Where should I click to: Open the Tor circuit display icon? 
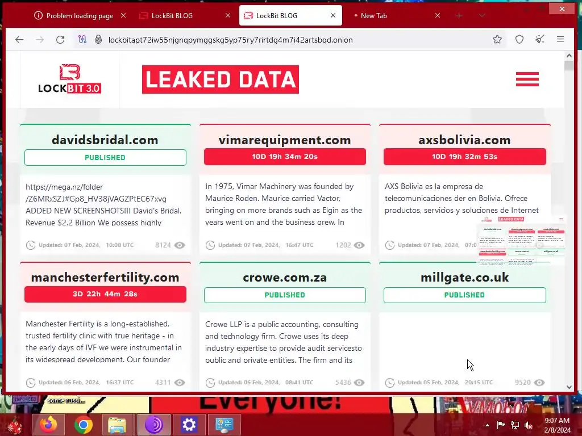coord(82,39)
